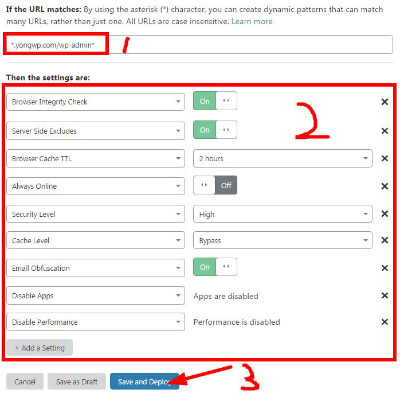Turn off Server Side Excludes switch

(x=215, y=130)
